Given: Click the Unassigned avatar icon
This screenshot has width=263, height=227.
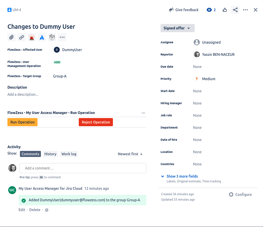Looking at the screenshot, I should [197, 42].
